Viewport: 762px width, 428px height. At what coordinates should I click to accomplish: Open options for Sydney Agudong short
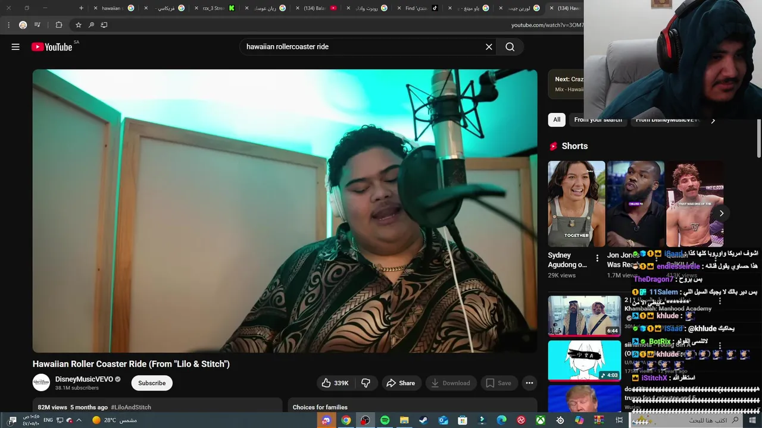[597, 259]
